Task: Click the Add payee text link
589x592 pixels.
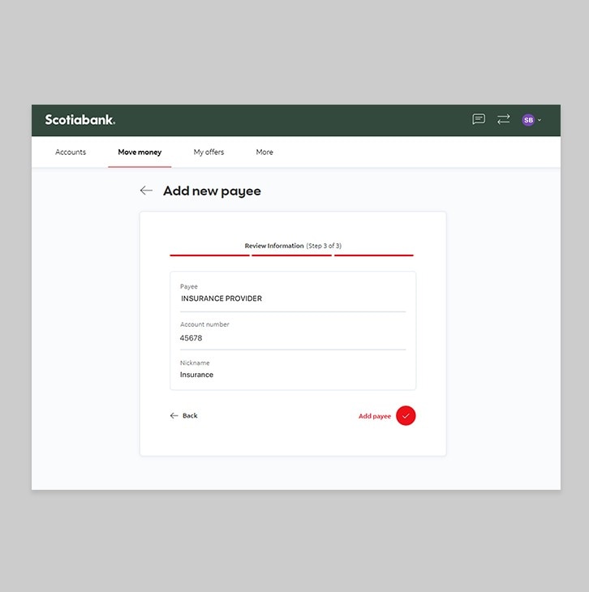Action: point(374,416)
